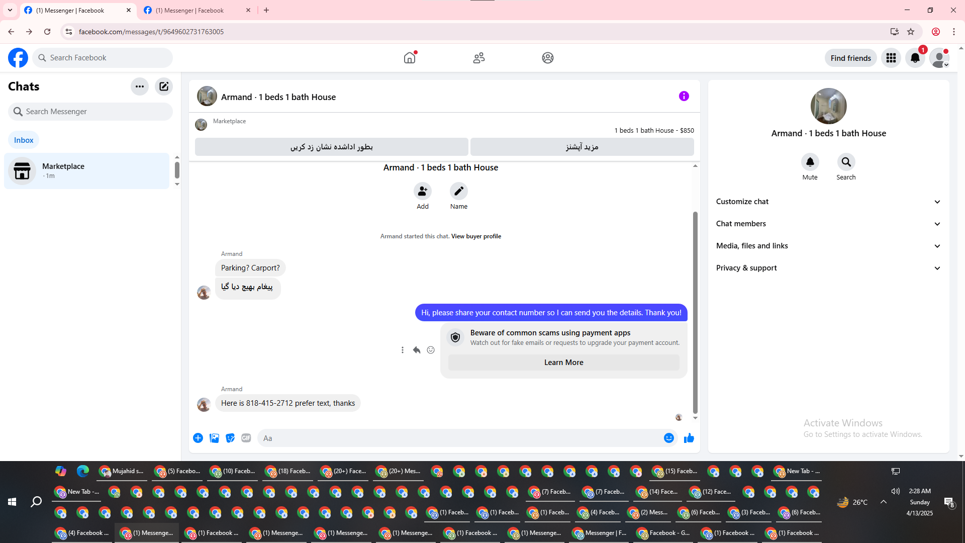
Task: Open the notifications bell
Action: click(915, 58)
